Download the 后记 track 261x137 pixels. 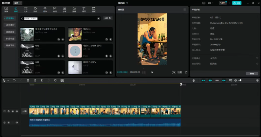coord(111,72)
